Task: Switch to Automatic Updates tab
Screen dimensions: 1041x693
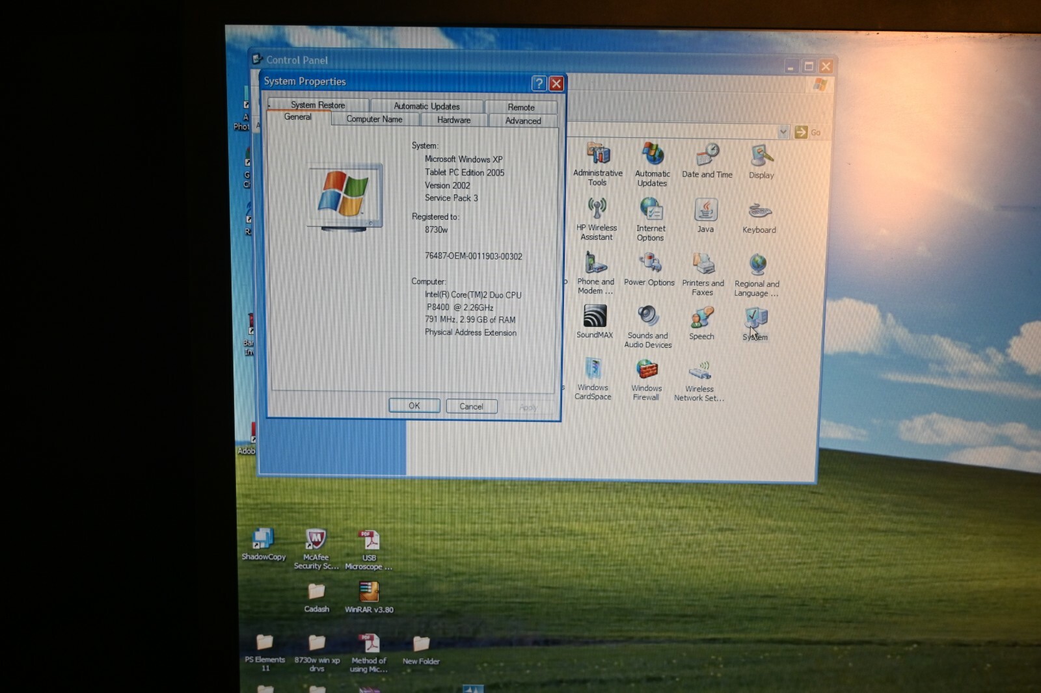Action: [x=427, y=106]
